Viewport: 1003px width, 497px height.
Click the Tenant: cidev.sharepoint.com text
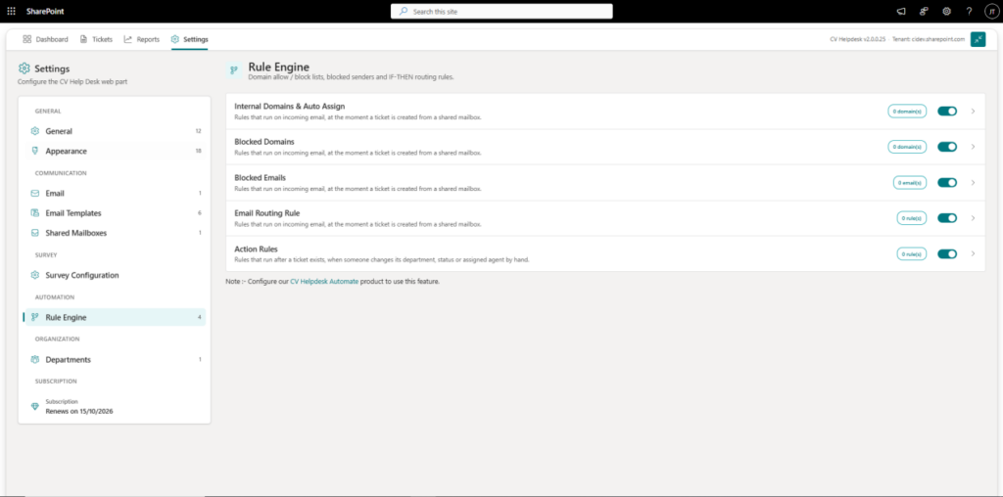coord(929,39)
